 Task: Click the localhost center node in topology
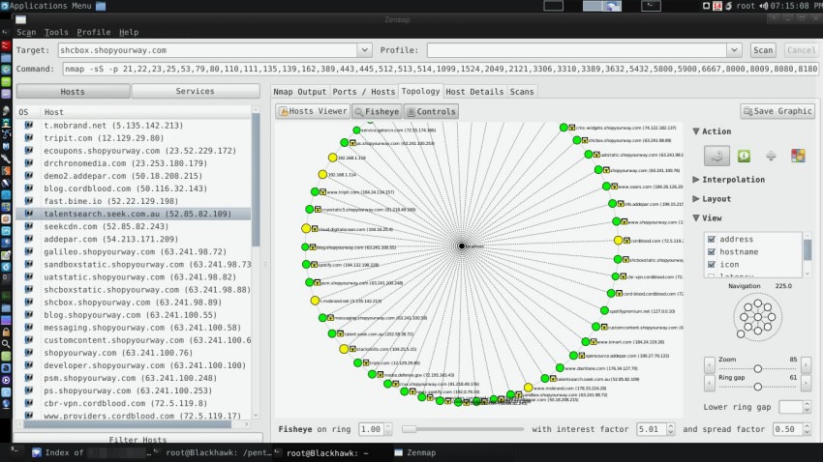[462, 246]
